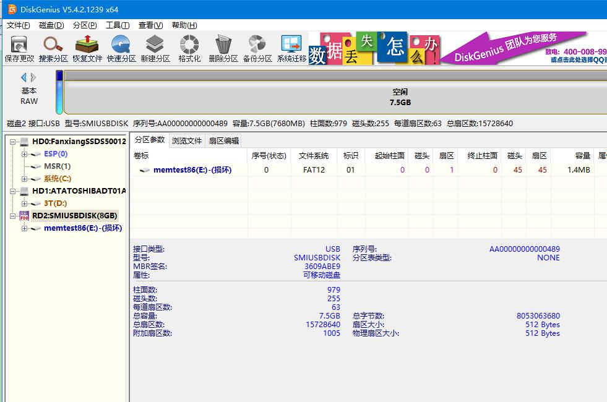
Task: Select HD1:ATATOSHIBADT01A in disk tree
Action: click(x=79, y=191)
